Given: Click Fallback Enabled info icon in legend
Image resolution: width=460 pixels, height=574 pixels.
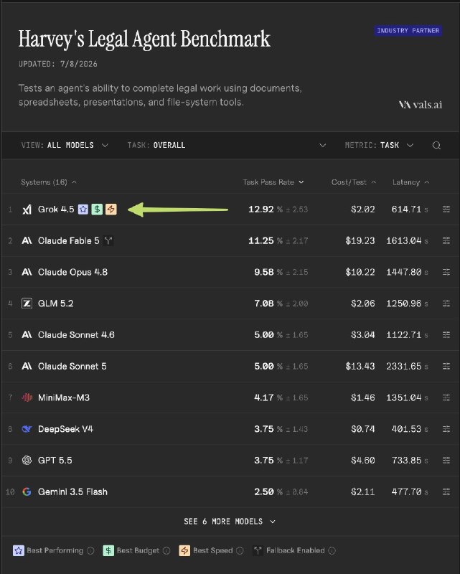Looking at the screenshot, I should coord(332,550).
